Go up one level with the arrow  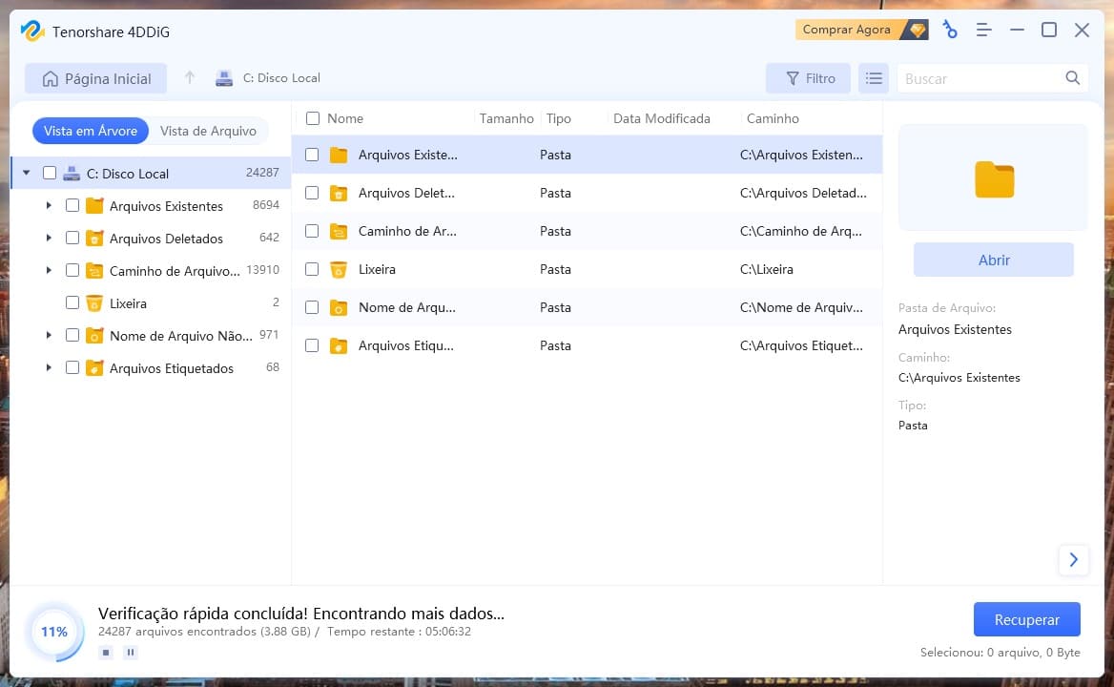tap(190, 77)
